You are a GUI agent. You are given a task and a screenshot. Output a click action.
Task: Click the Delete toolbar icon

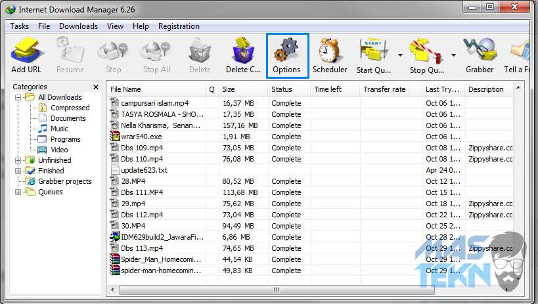tap(200, 51)
